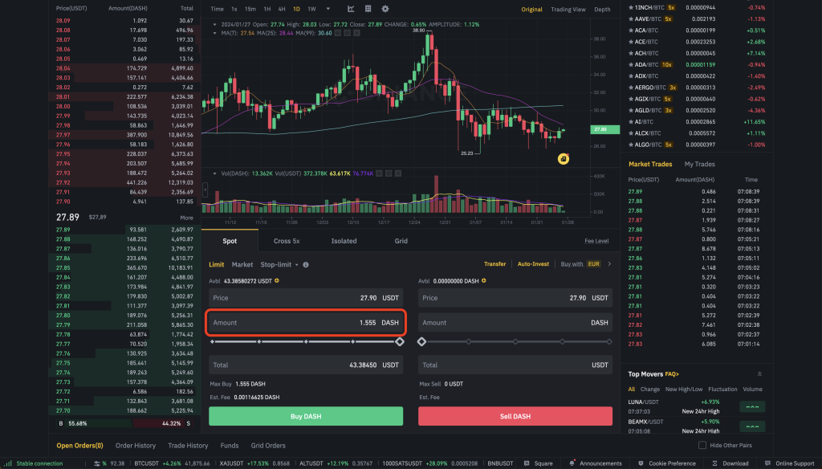822x469 pixels.
Task: Switch to the Isolated margin tab
Action: coord(344,241)
